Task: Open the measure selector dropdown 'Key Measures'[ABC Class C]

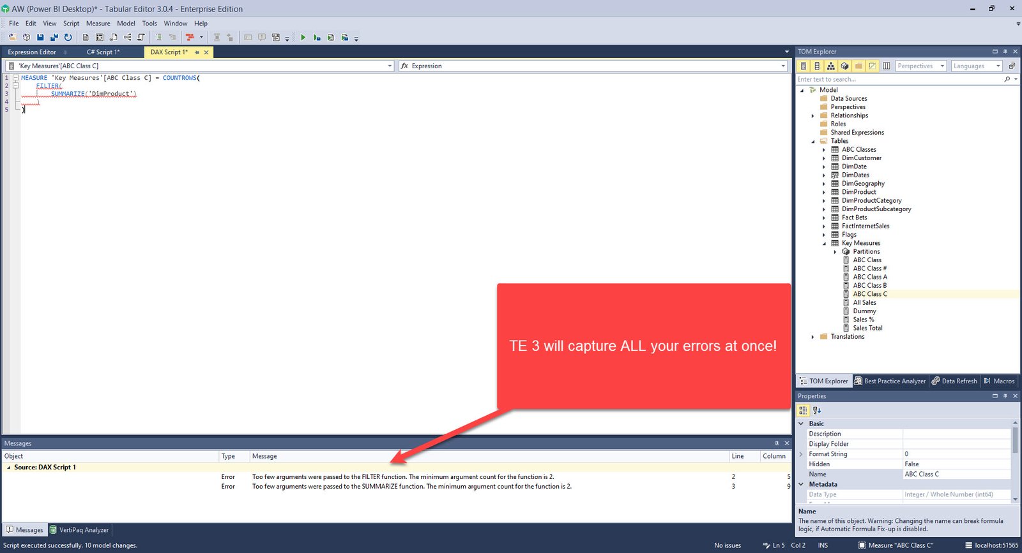Action: pos(390,66)
